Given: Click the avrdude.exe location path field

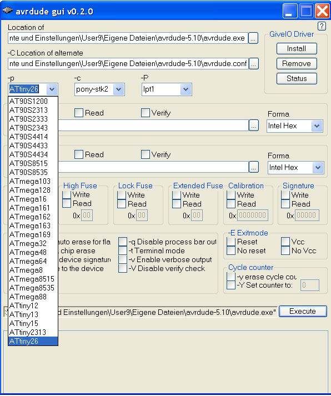Looking at the screenshot, I should (x=128, y=38).
